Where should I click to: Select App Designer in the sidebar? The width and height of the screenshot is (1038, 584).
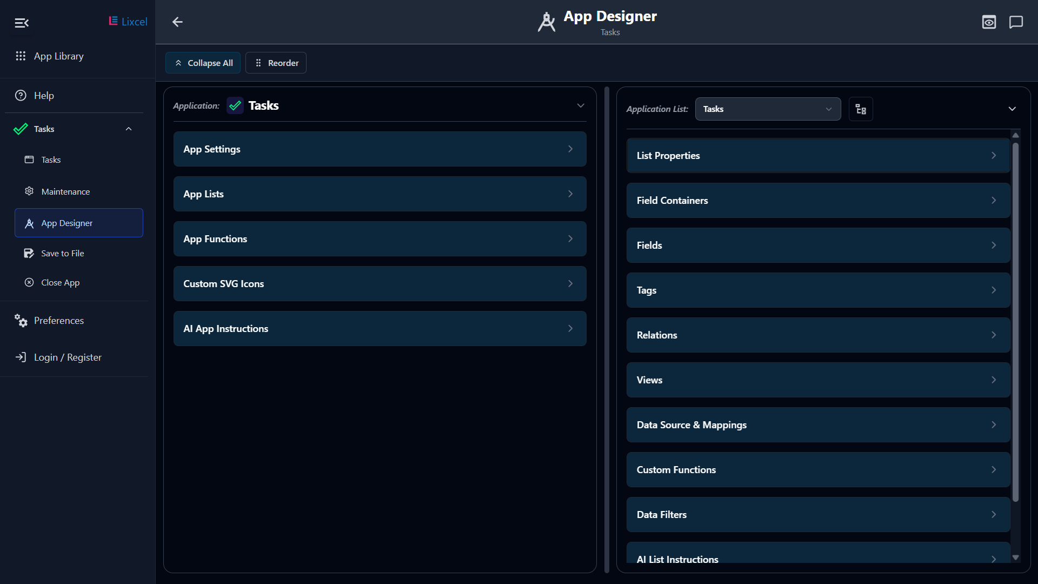(x=79, y=223)
